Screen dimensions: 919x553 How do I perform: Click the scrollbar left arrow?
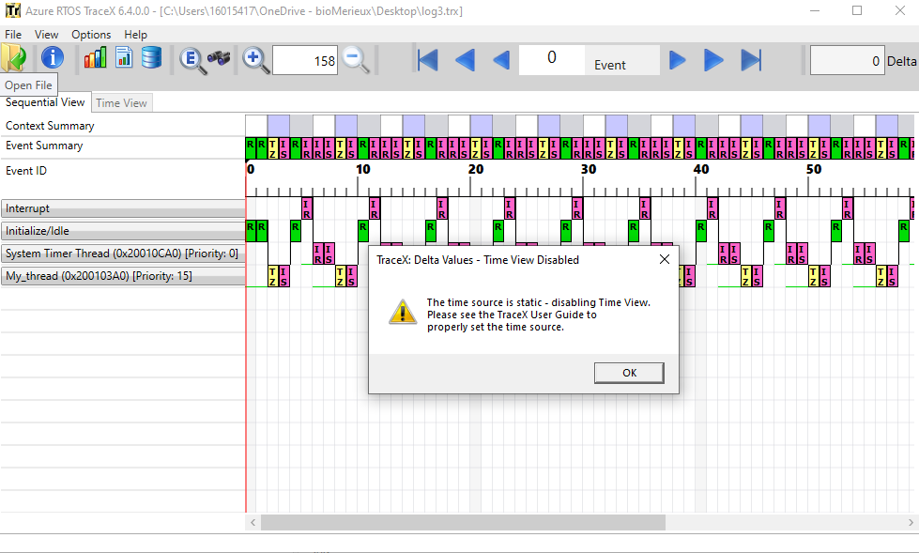coord(253,522)
